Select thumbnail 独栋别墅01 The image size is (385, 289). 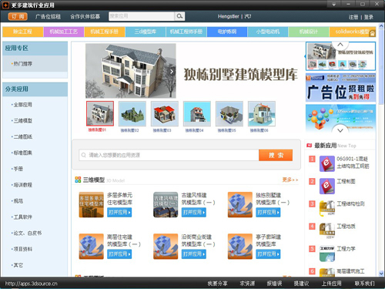[x=100, y=113]
